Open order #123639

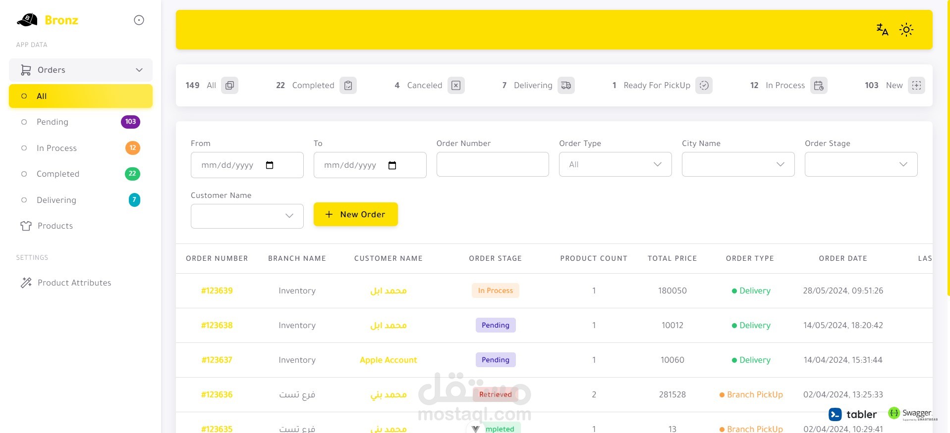pyautogui.click(x=217, y=290)
